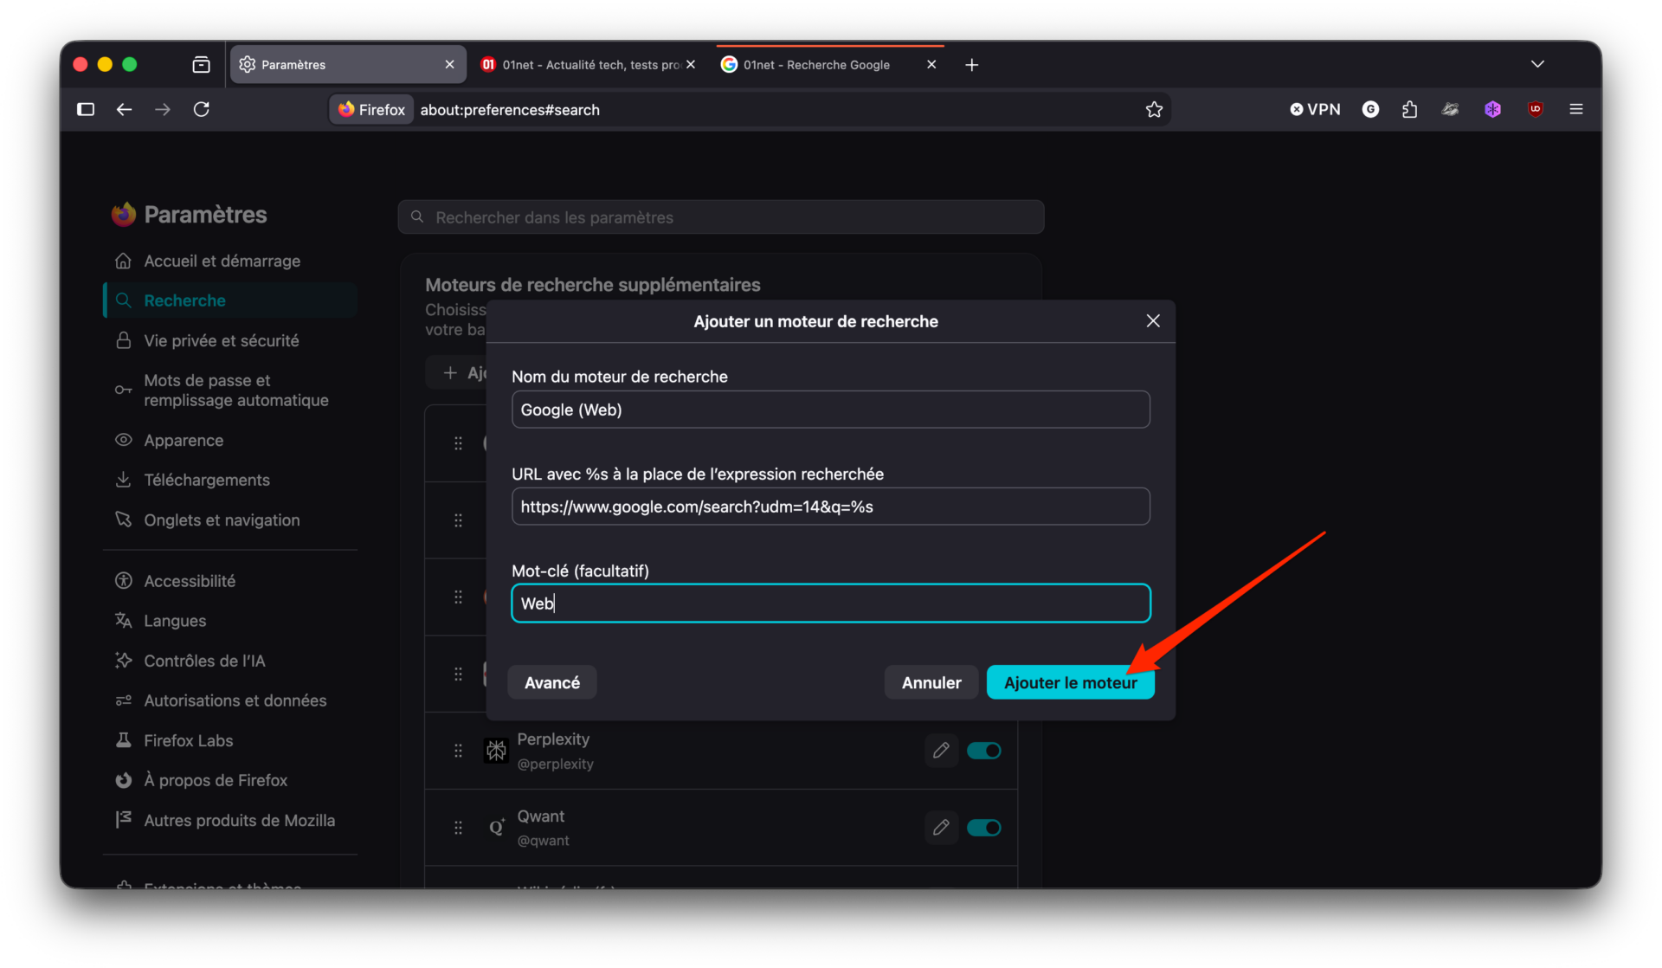
Task: Close the Ajouter un moteur de recherche dialog
Action: coord(1153,321)
